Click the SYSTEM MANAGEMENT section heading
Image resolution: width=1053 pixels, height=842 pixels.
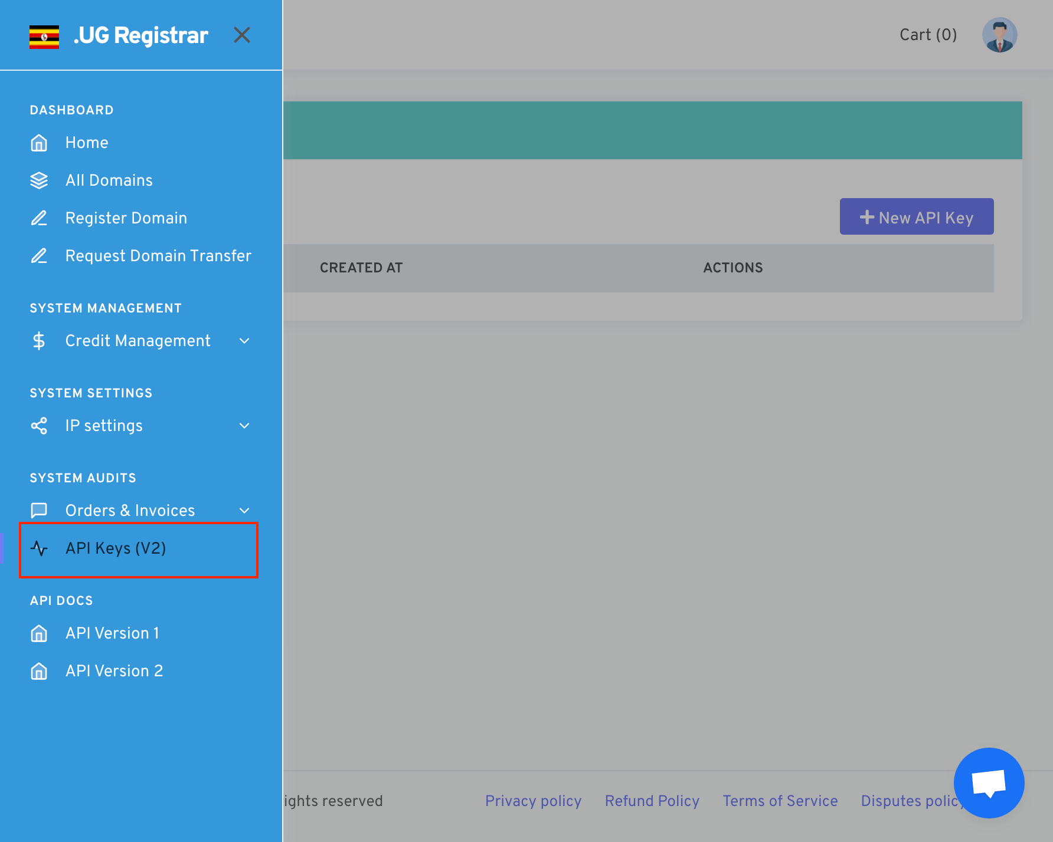click(x=106, y=308)
